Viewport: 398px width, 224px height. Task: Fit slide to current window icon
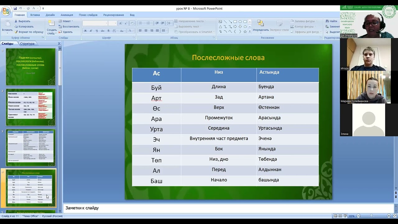[394, 216]
